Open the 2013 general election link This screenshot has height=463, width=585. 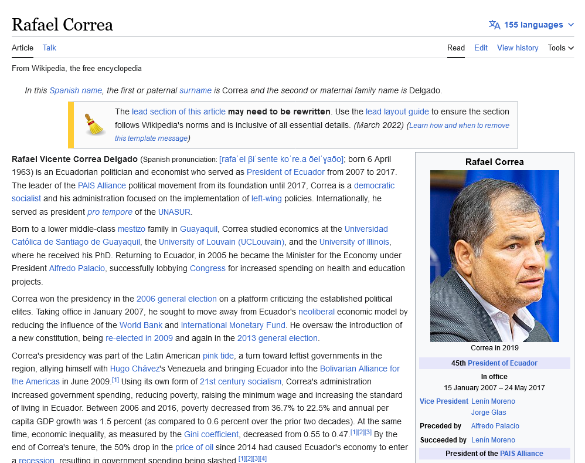(278, 338)
